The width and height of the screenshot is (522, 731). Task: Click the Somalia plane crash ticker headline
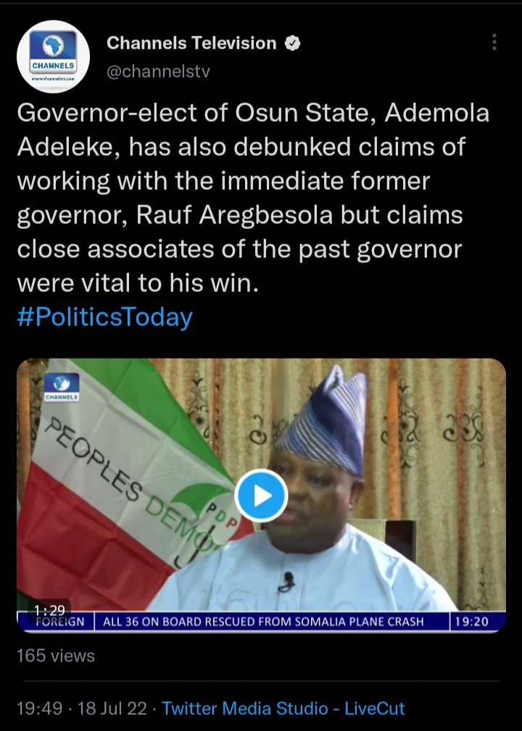pos(263,622)
